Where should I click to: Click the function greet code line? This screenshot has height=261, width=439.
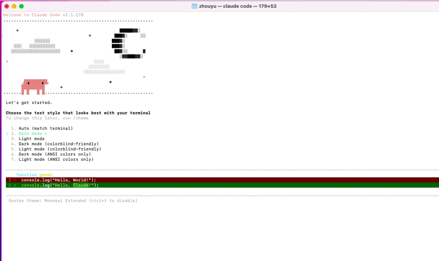pos(34,175)
